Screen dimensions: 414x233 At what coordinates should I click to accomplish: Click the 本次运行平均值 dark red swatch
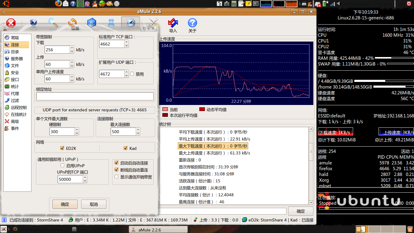coord(165,115)
